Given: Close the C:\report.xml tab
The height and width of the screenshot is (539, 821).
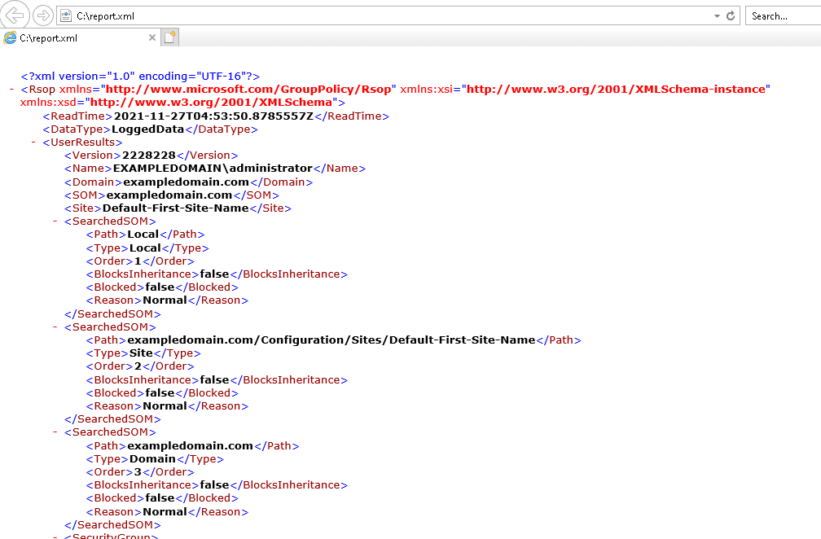Looking at the screenshot, I should tap(151, 37).
